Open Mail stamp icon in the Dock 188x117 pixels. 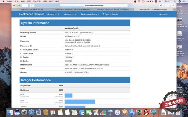(38, 112)
